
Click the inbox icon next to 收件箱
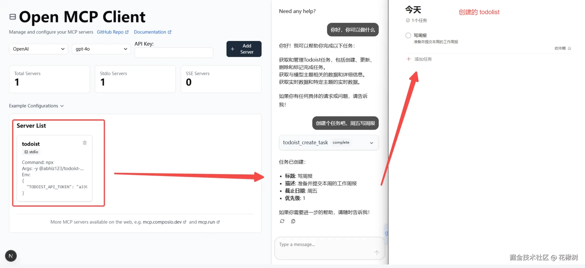569,48
